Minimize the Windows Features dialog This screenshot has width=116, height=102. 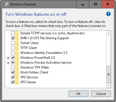pyautogui.click(x=83, y=4)
